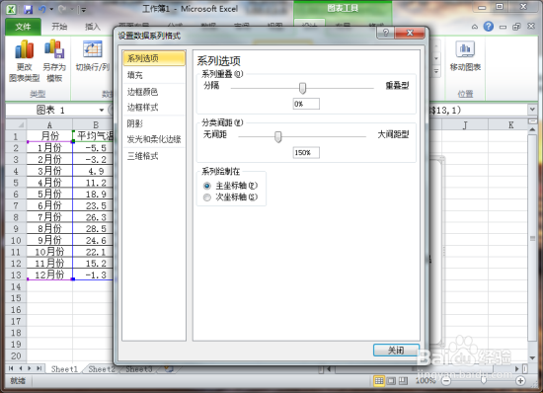Click the 月份 header cell A1
543x393 pixels.
coord(49,136)
